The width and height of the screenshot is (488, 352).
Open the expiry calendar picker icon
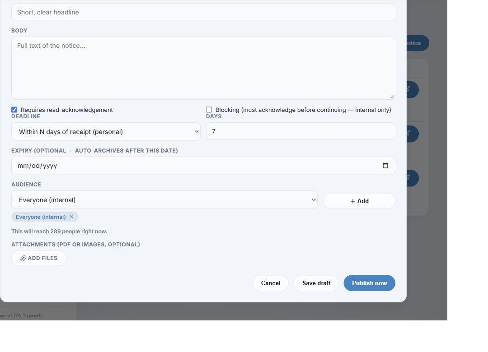click(385, 166)
